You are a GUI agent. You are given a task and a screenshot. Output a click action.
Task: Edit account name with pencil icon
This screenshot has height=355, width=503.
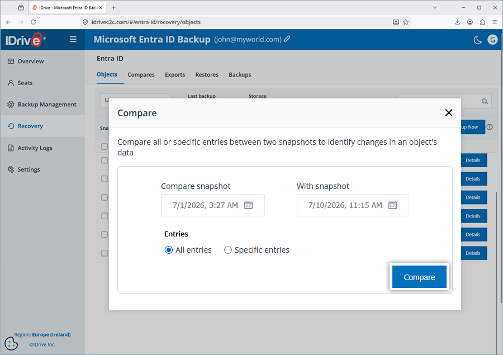287,39
